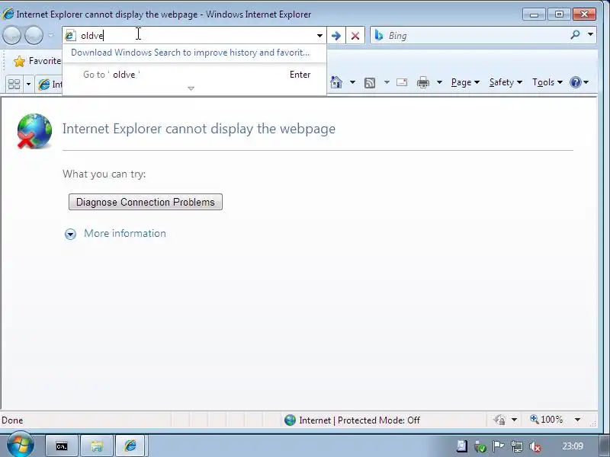Viewport: 610px width, 457px height.
Task: Open the tab list dropdown arrow
Action: 28,84
